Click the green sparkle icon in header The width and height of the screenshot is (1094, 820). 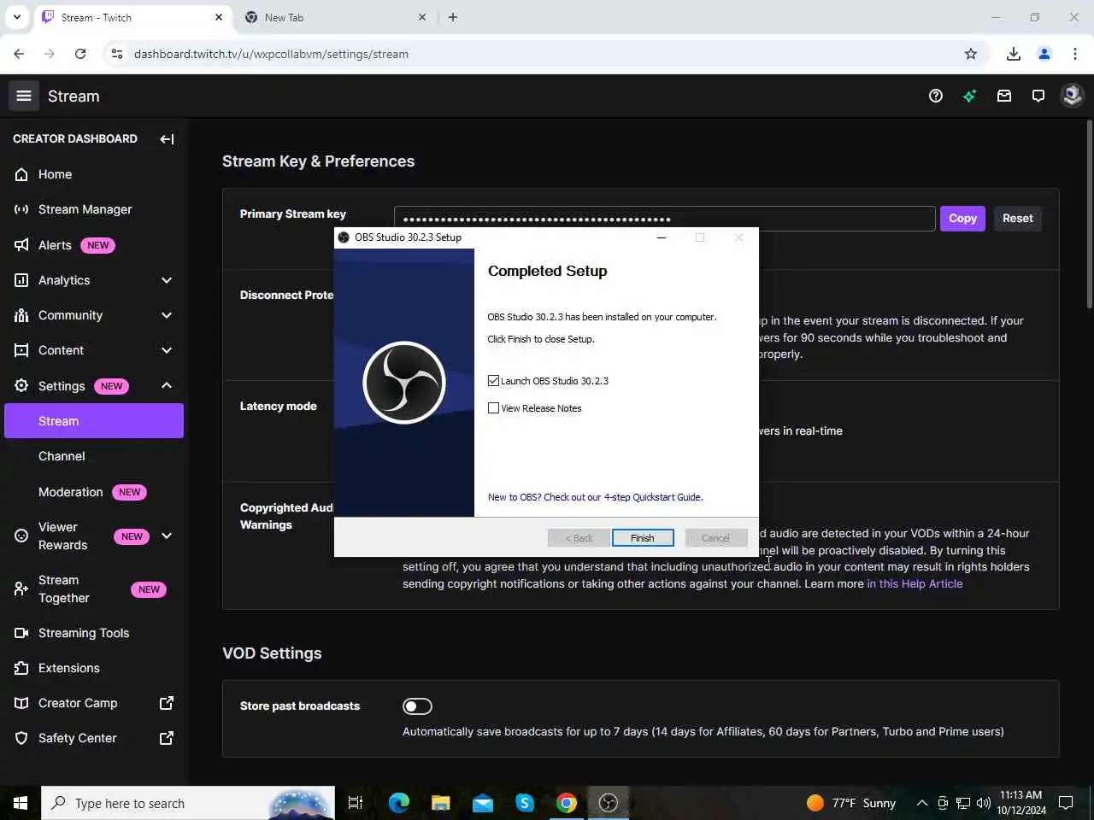click(x=969, y=96)
